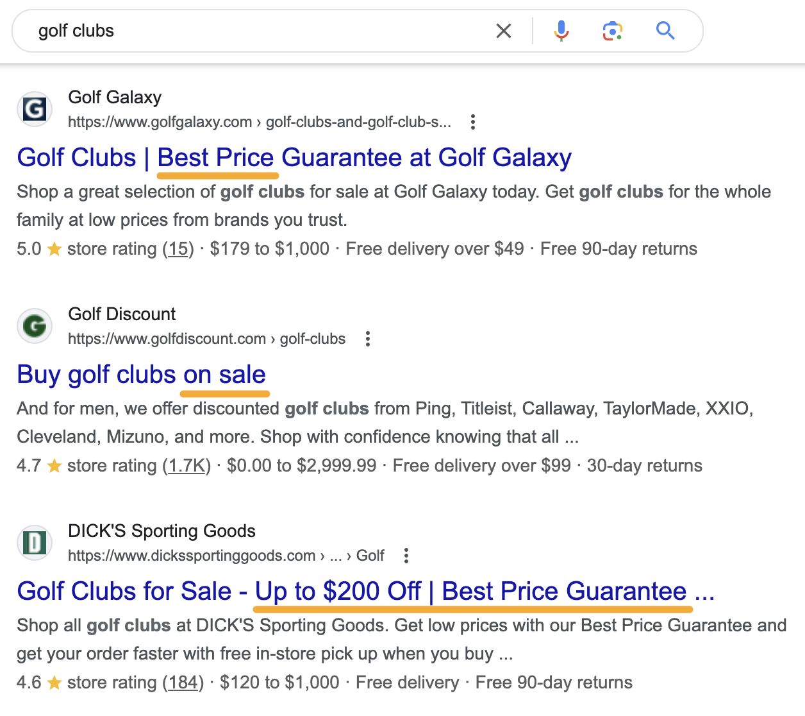Click the star icon in Golf Galaxy's rating

point(53,248)
